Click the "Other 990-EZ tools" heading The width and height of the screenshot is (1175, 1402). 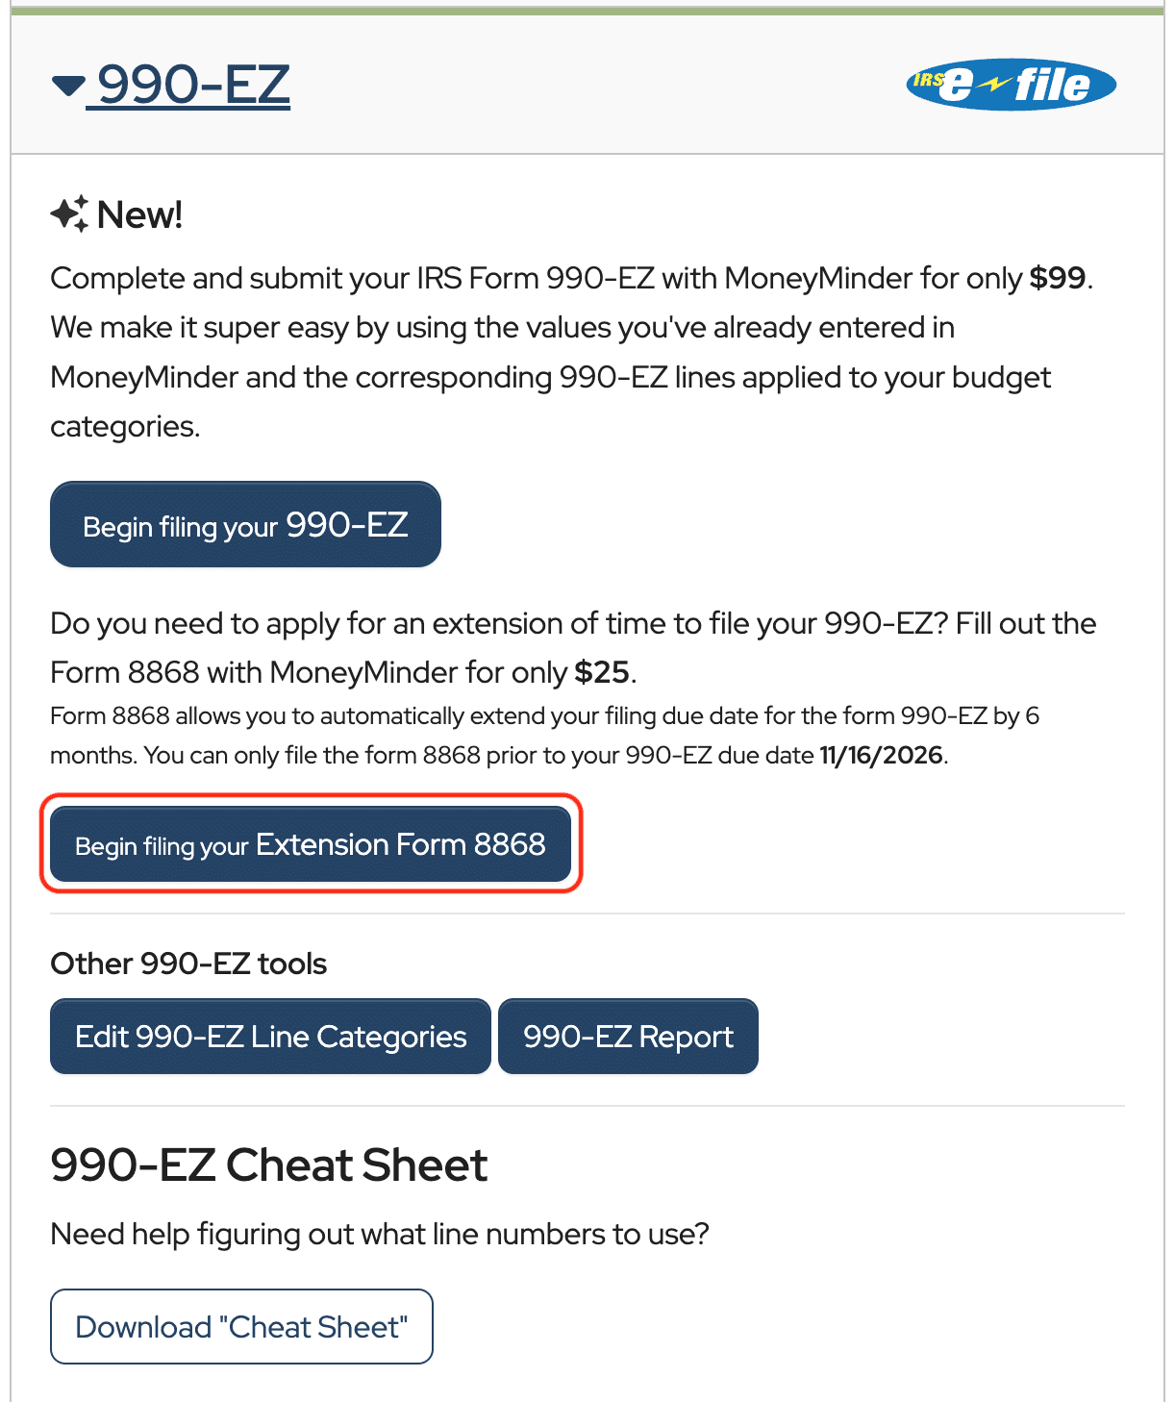click(188, 964)
